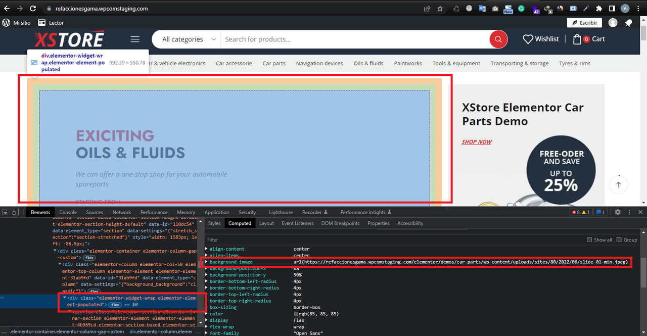Viewport: 647px width, 336px height.
Task: Expand the background-image computed property
Action: tap(206, 262)
